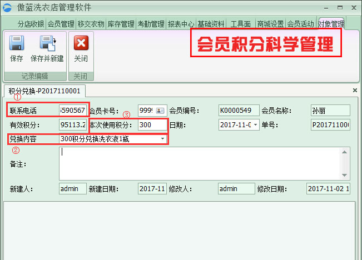Image resolution: width=362 pixels, height=260 pixels.
Task: Select the 库存管理 tab
Action: pyautogui.click(x=121, y=24)
